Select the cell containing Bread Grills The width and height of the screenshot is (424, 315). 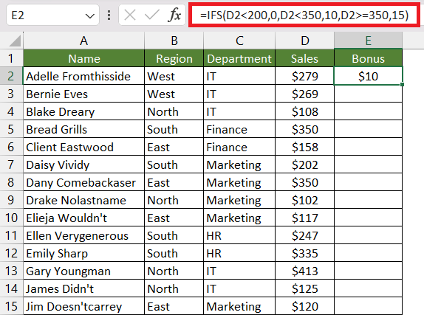tap(83, 129)
